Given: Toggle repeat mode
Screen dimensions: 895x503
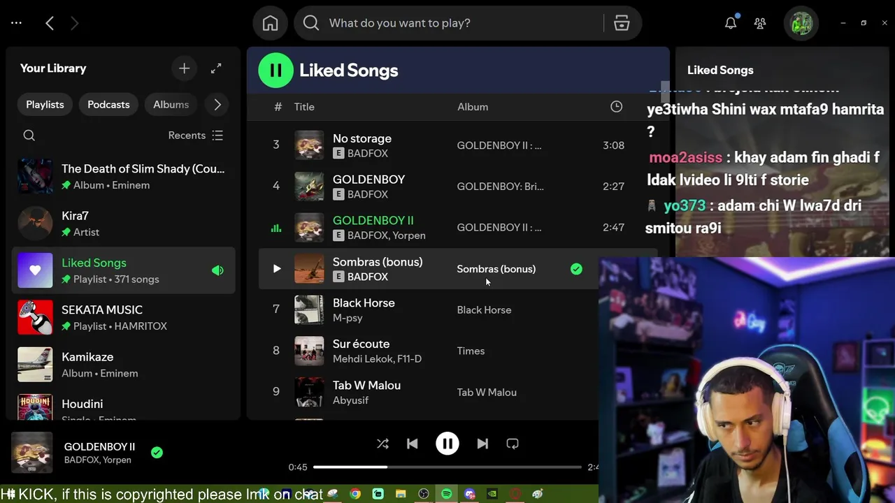Looking at the screenshot, I should tap(513, 444).
